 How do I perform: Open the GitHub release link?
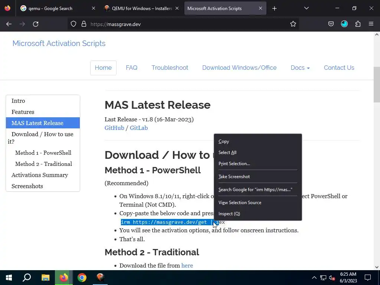pos(114,128)
